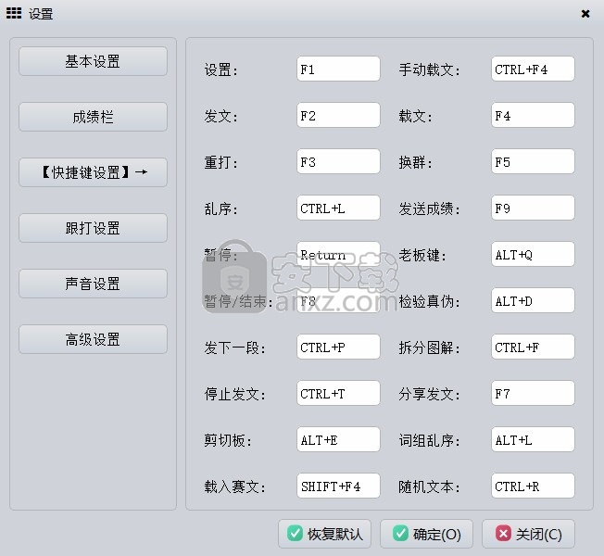Edit the 发下一段 shortcut field CTRL+P

[x=338, y=347]
